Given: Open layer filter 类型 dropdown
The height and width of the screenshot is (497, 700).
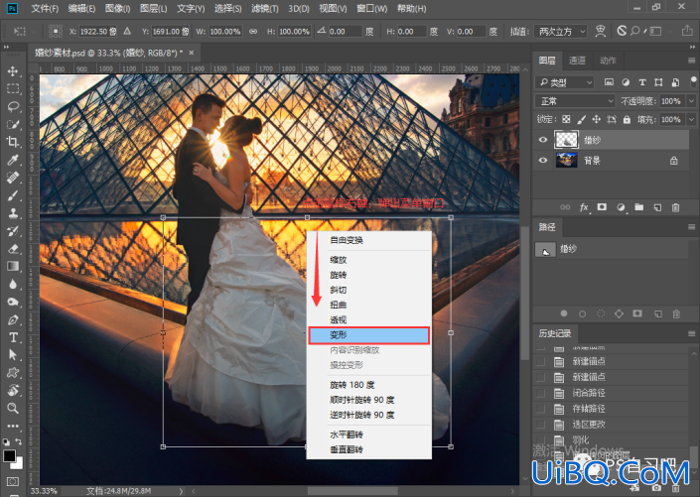Looking at the screenshot, I should (565, 82).
